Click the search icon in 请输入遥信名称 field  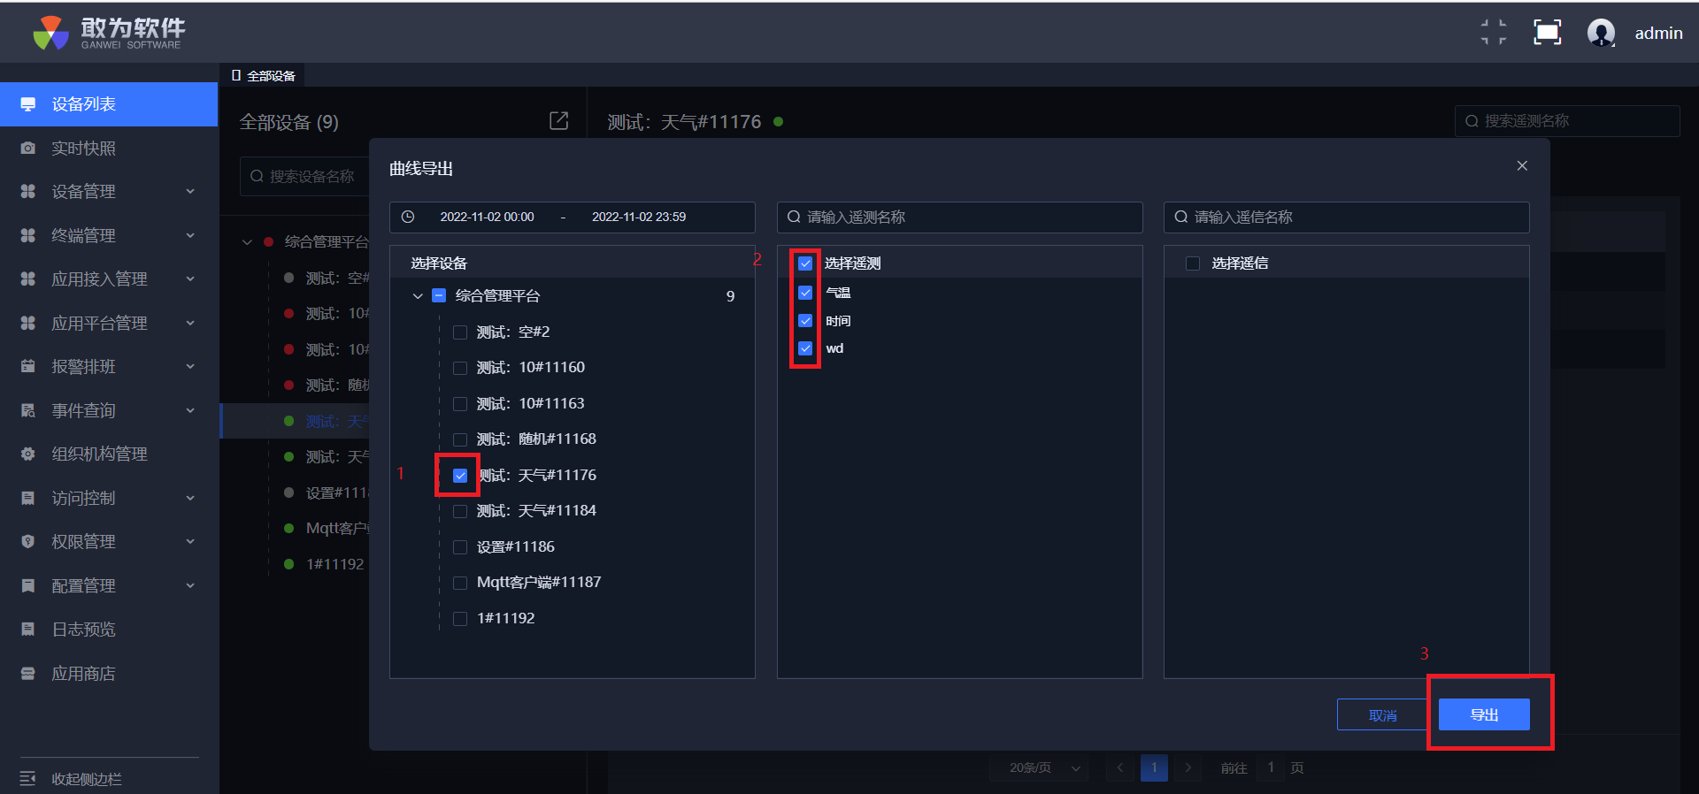1181,218
